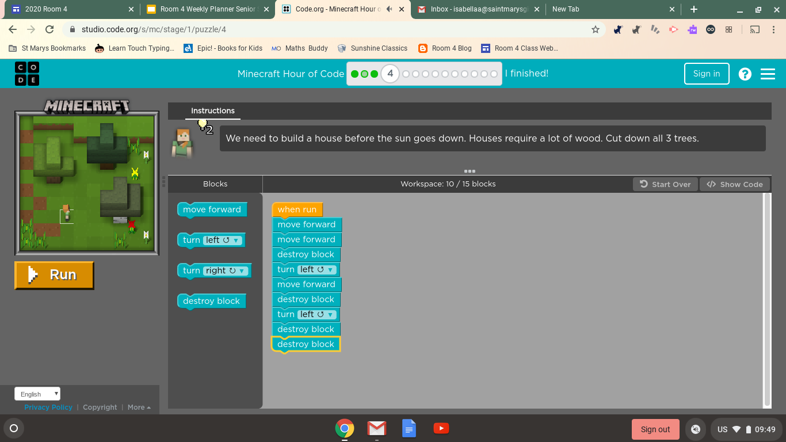The image size is (786, 442).
Task: Open turn right dropdown in Blocks toolbox
Action: click(x=227, y=270)
